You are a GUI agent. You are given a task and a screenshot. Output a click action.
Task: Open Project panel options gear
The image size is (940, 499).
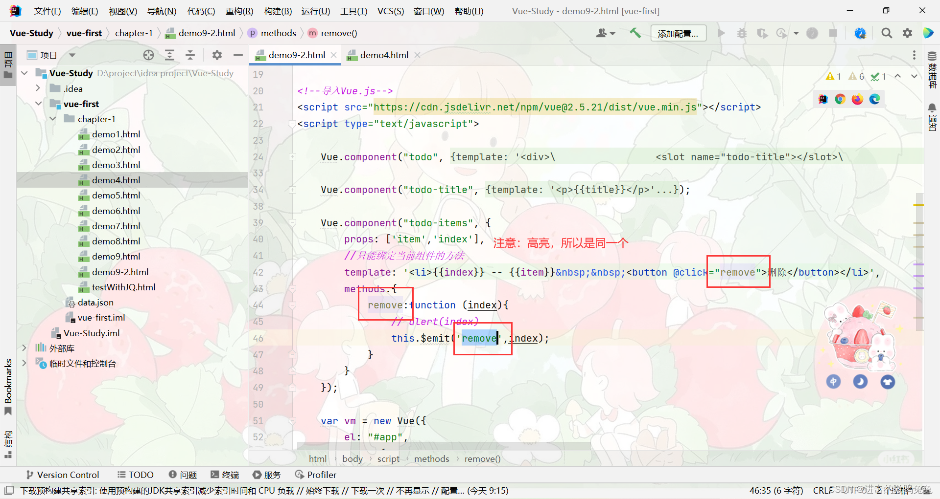[x=217, y=55]
